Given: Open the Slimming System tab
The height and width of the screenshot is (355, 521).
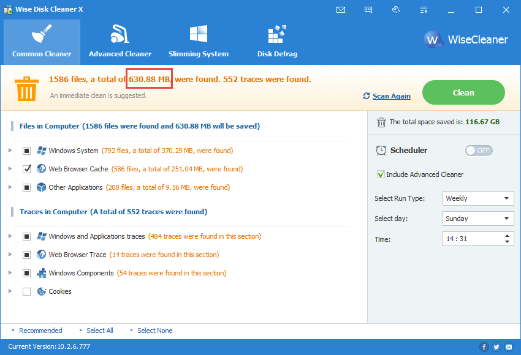Looking at the screenshot, I should click(x=199, y=42).
